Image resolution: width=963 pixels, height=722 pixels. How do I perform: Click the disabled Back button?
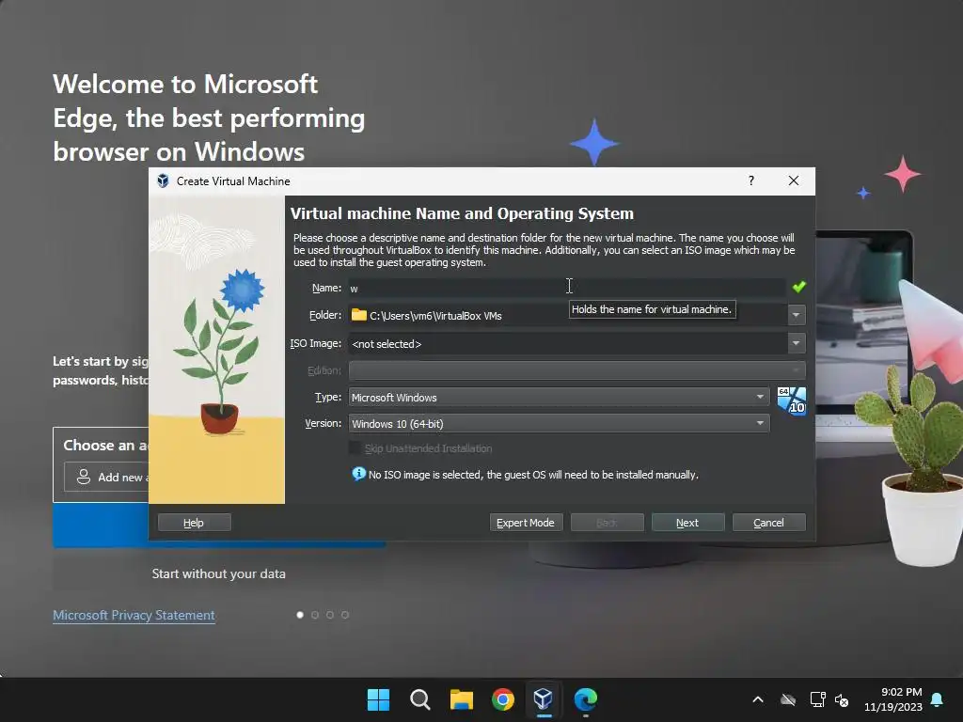(607, 523)
